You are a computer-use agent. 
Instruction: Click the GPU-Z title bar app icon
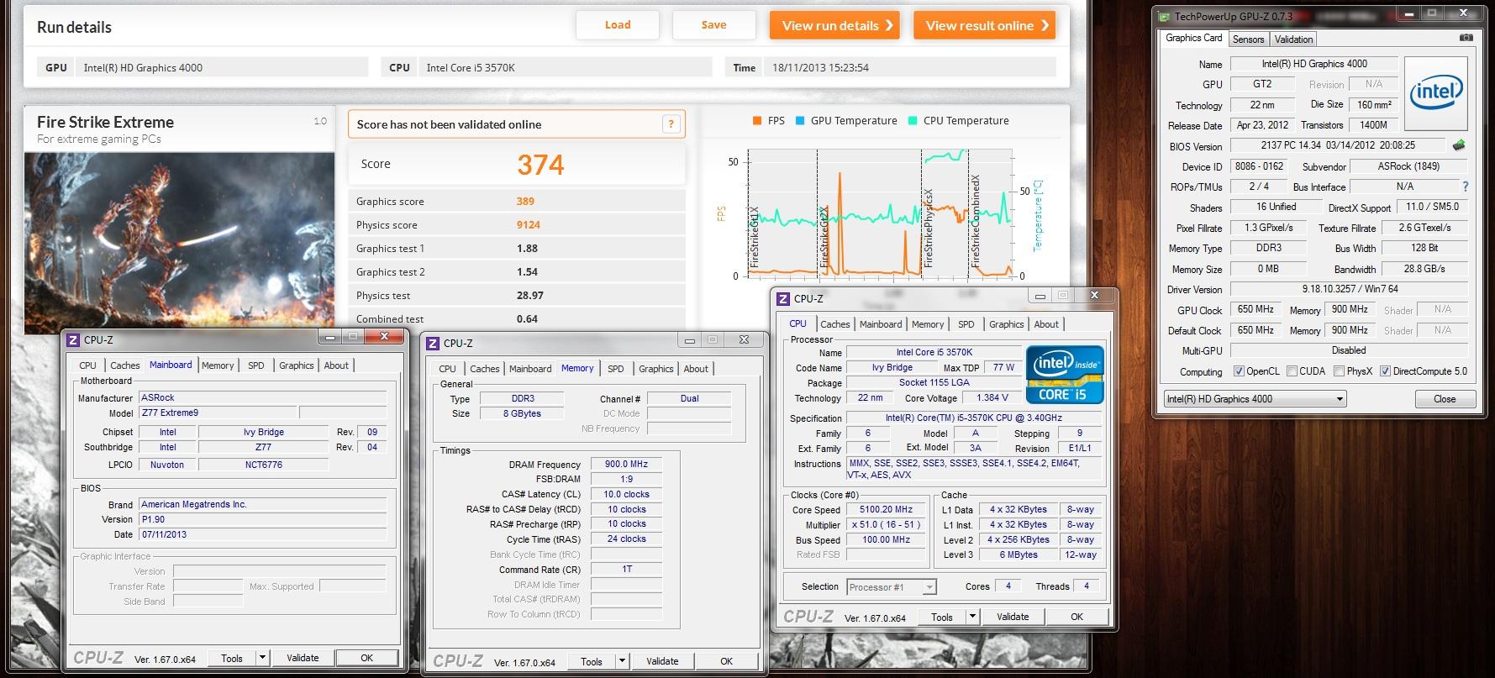tap(1164, 16)
